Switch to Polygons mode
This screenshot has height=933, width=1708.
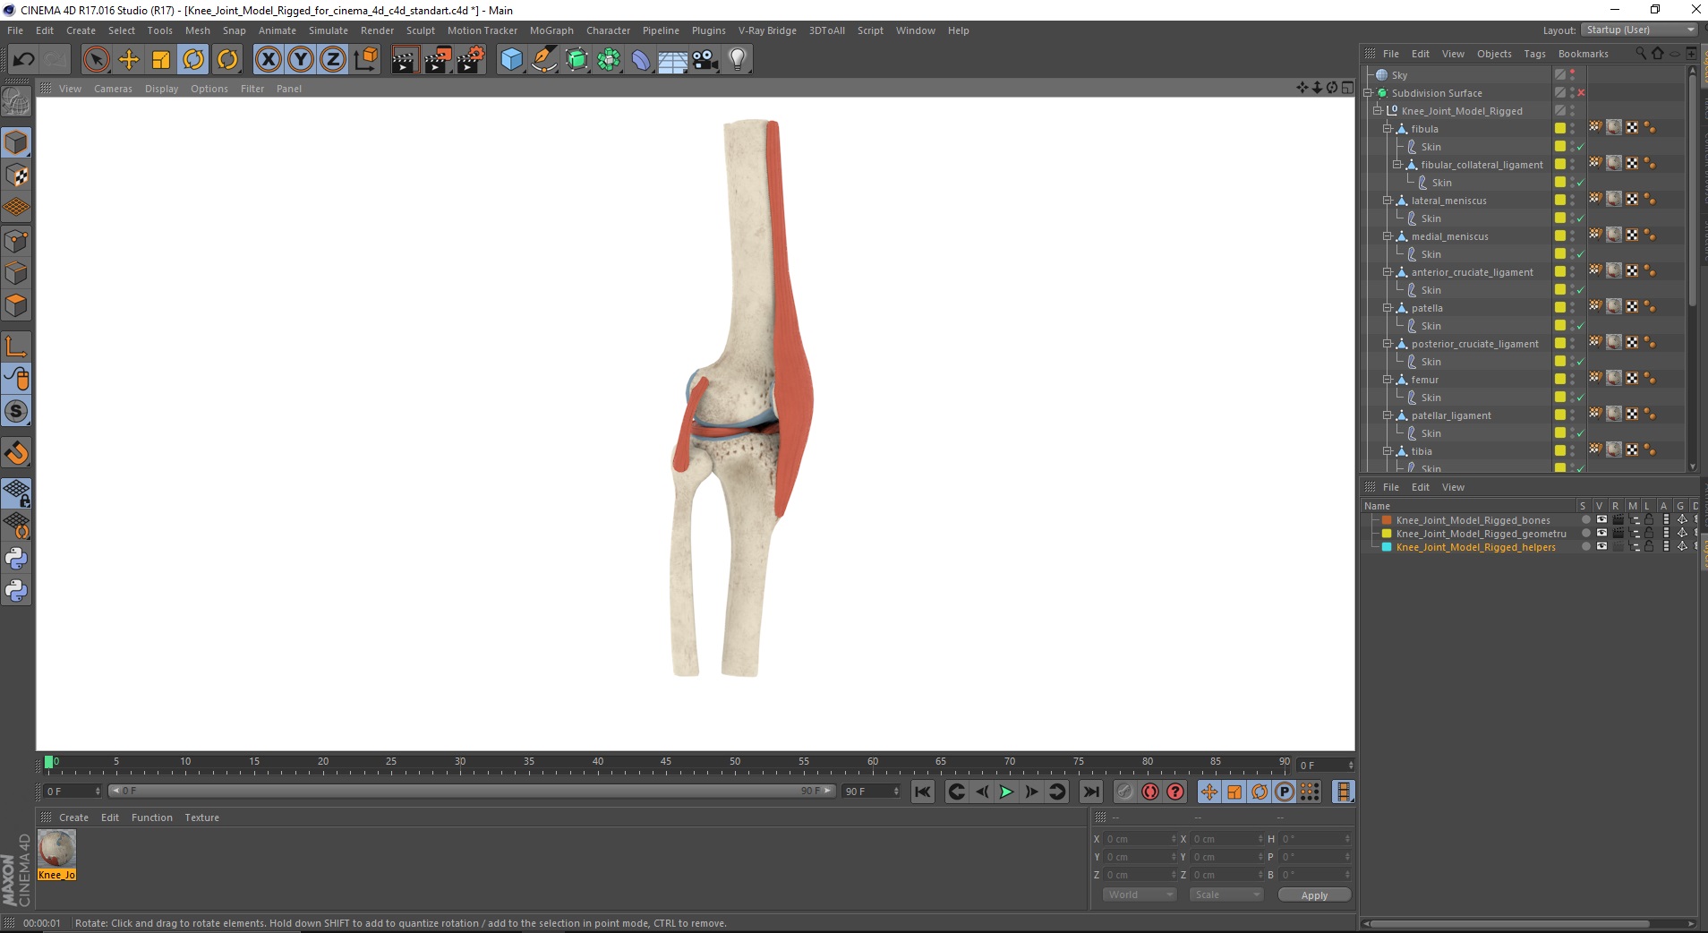click(x=16, y=305)
